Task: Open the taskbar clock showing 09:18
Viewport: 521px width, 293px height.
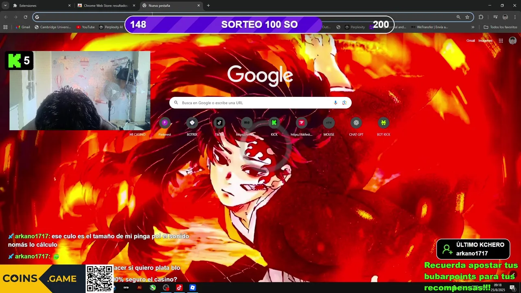Action: (497, 287)
